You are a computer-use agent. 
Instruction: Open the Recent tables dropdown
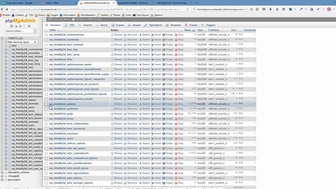tap(20, 31)
